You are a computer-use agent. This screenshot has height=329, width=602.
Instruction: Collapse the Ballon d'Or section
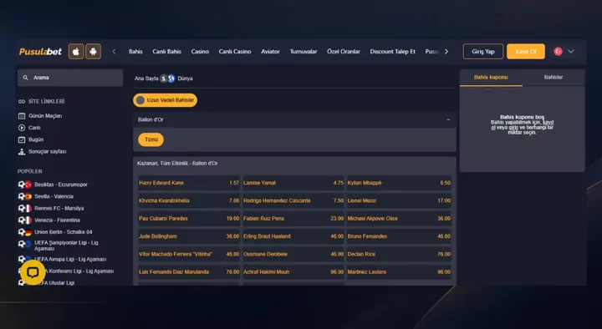point(448,119)
